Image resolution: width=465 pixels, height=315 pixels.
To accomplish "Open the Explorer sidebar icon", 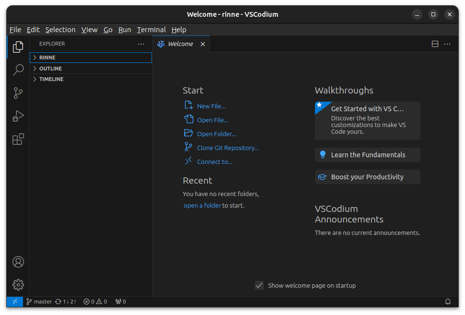I will [18, 47].
